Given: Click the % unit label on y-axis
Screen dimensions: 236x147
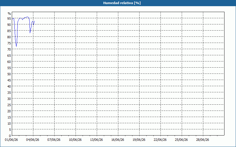Looking at the screenshot, I should click(x=9, y=14).
